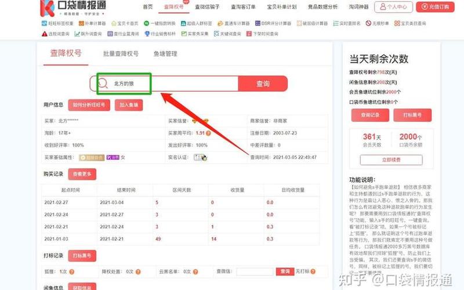Click help icon next to 无打标
Viewport: 464px width, 290px height.
click(313, 271)
